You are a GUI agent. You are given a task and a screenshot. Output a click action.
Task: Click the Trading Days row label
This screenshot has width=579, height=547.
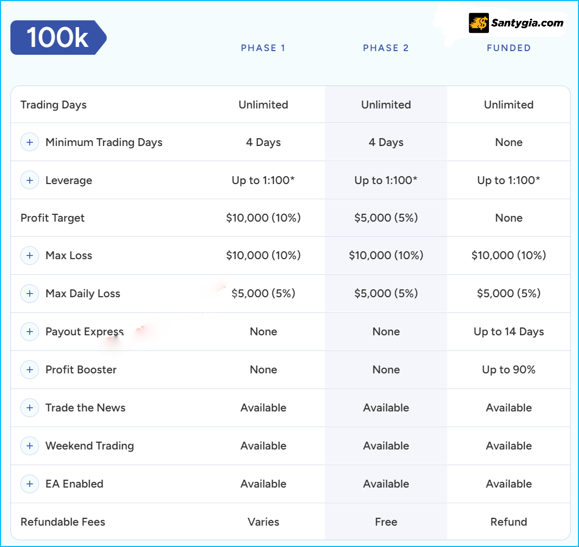pos(53,105)
